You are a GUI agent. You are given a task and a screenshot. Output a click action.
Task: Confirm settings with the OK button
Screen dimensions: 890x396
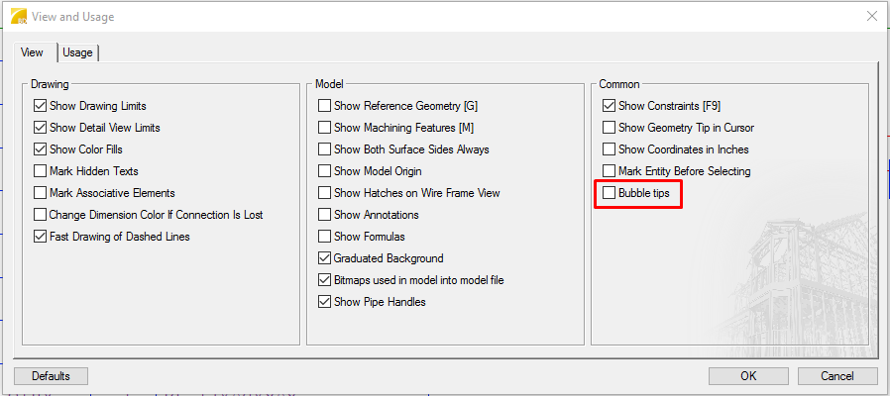point(748,376)
